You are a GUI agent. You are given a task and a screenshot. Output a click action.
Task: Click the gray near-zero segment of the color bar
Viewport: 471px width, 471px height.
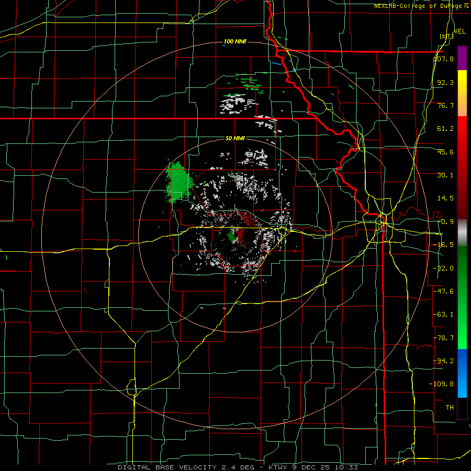(x=462, y=233)
